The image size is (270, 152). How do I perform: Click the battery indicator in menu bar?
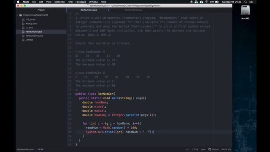coord(215,2)
